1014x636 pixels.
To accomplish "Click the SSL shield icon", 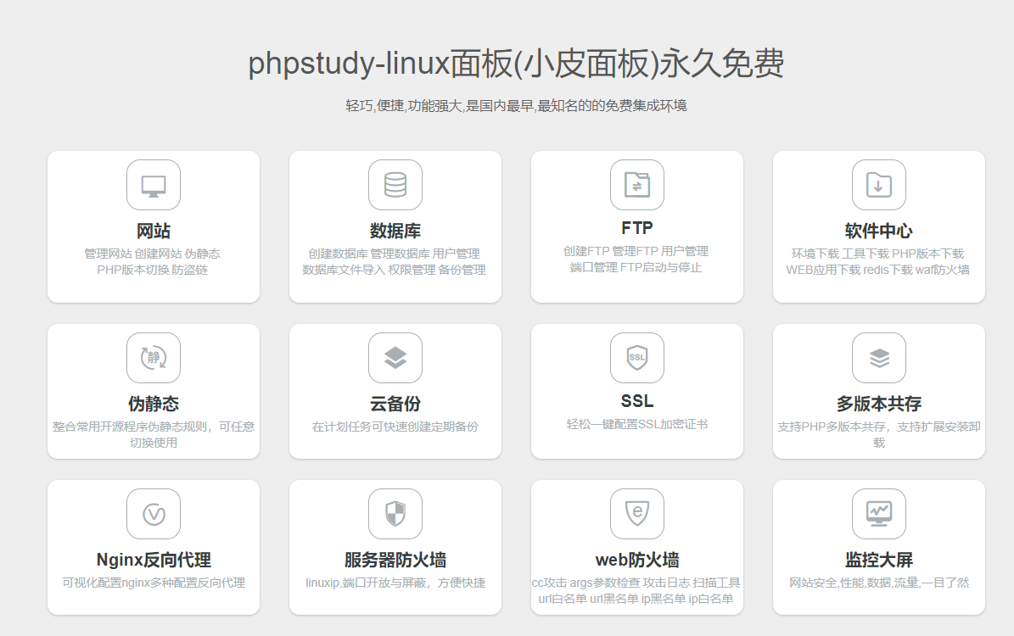I will (x=637, y=358).
